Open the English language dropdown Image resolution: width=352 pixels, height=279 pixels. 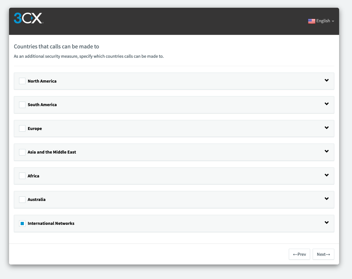(x=321, y=21)
